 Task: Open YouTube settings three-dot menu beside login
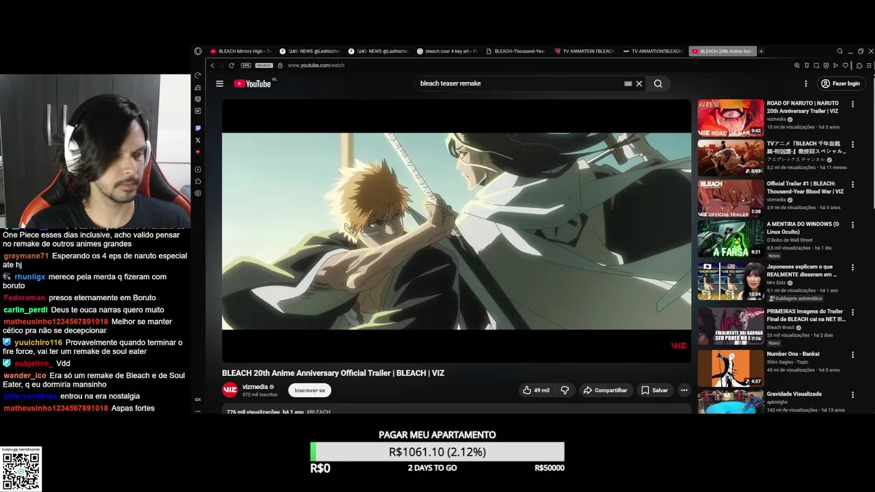coord(805,83)
